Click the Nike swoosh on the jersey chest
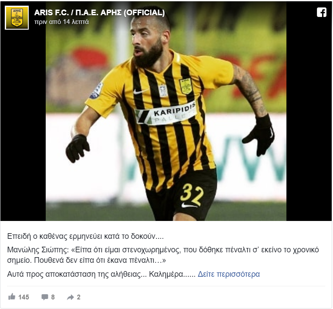This screenshot has height=309, width=333. (140, 92)
